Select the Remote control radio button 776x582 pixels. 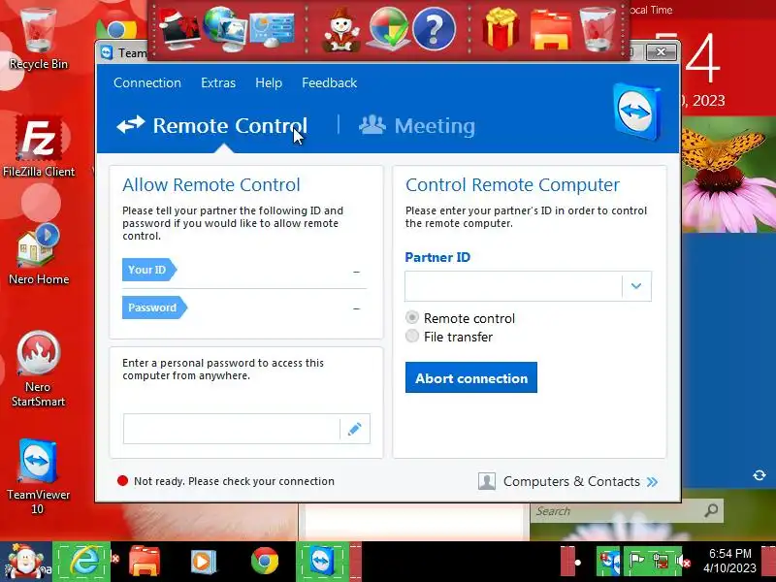click(411, 317)
